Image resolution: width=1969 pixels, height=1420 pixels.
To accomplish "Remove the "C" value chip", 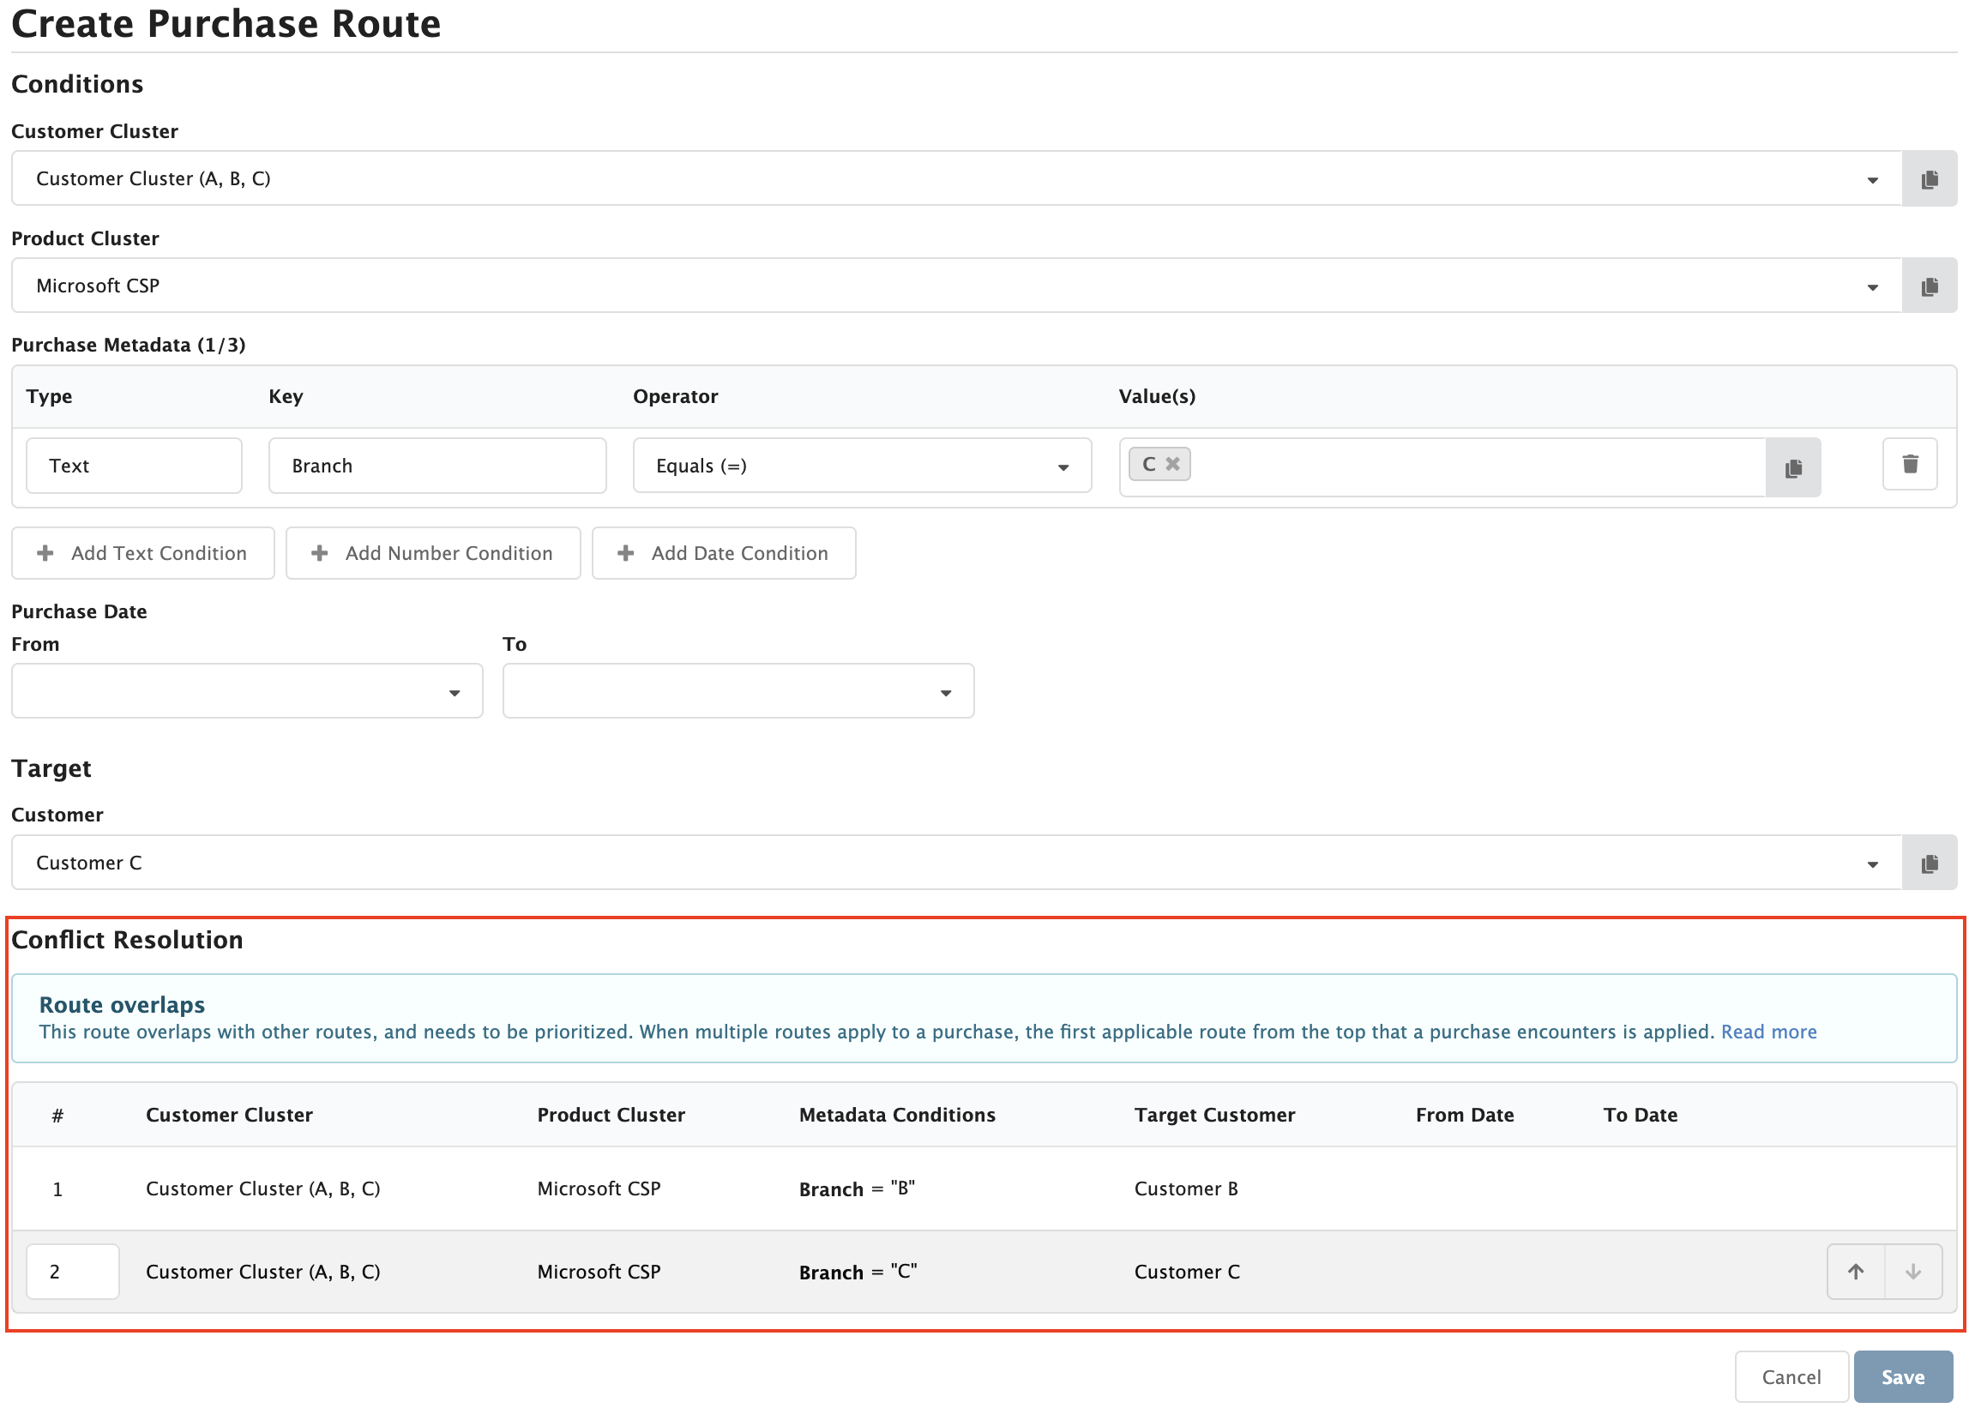I will pos(1172,464).
